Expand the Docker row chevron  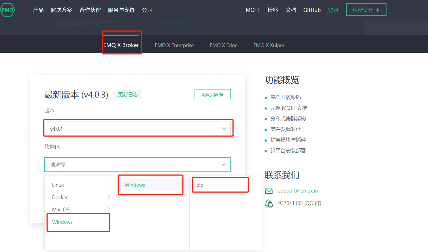pyautogui.click(x=109, y=197)
